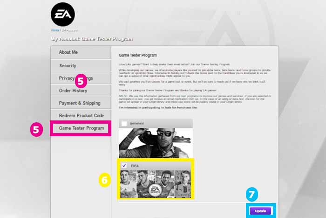The image size is (326, 218).
Task: Click the EA logo
Action: coord(62,14)
